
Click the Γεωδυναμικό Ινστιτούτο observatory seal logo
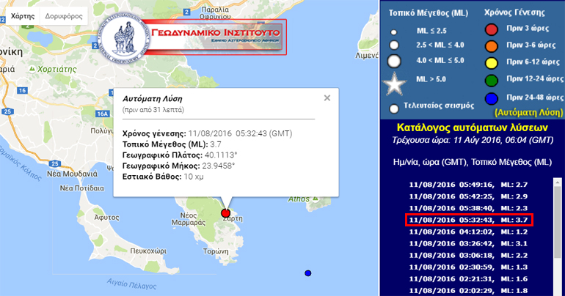coord(124,38)
